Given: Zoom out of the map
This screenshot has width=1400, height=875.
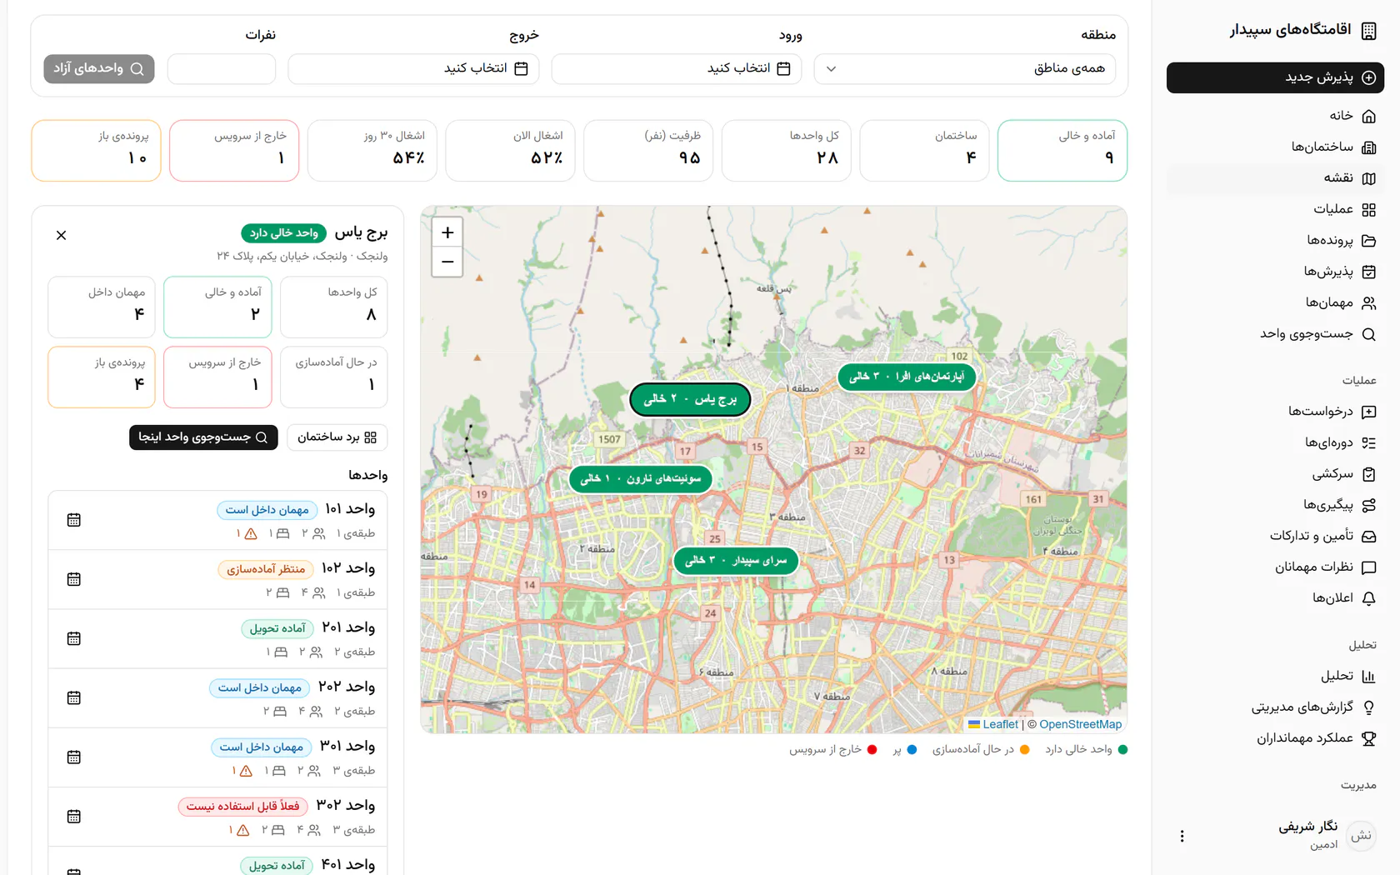Looking at the screenshot, I should [447, 262].
